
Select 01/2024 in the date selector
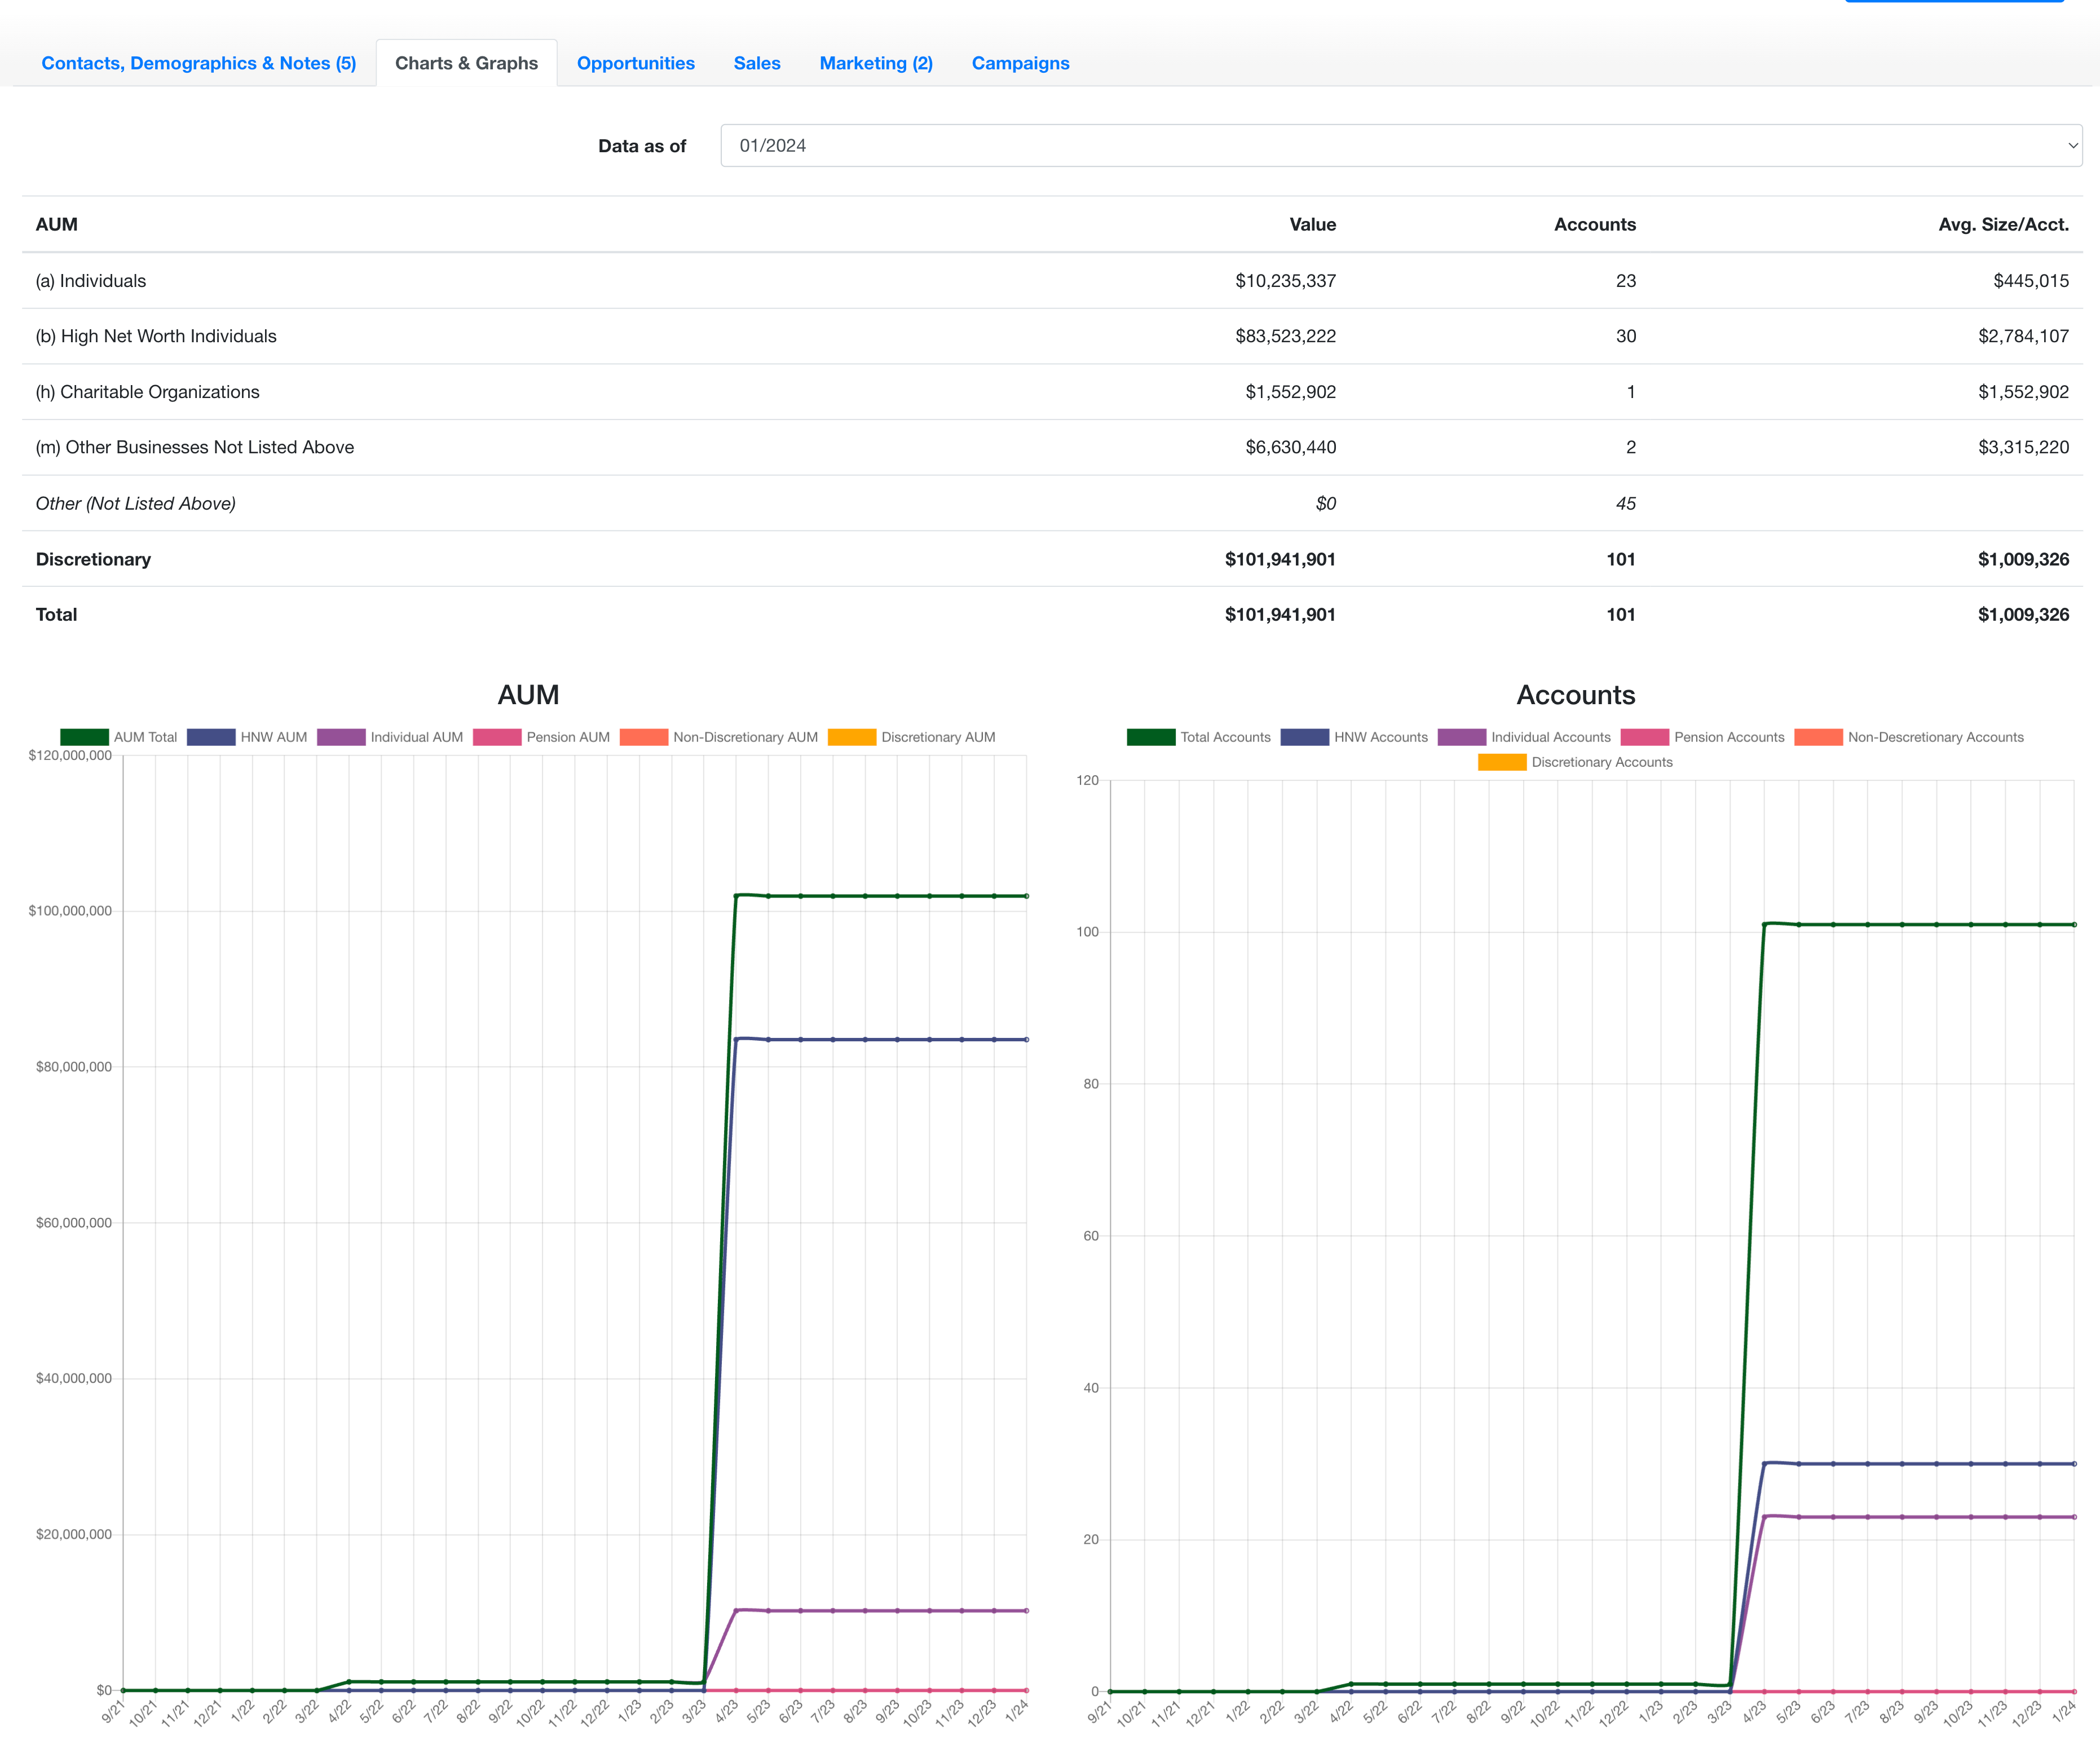coord(1397,145)
